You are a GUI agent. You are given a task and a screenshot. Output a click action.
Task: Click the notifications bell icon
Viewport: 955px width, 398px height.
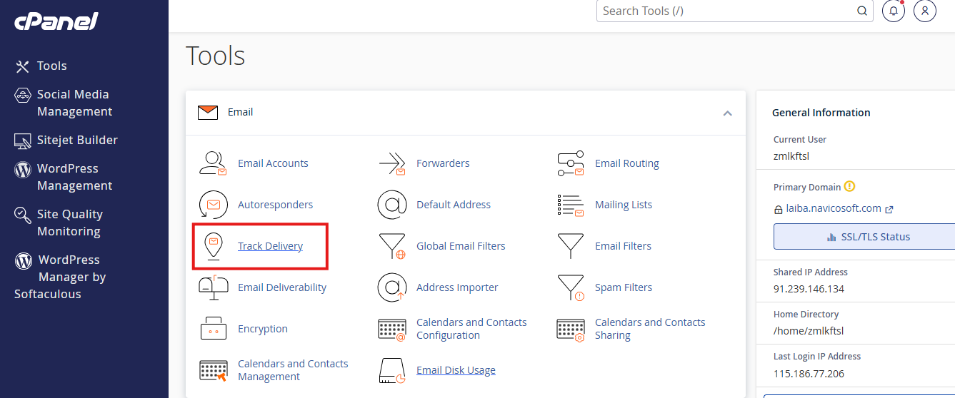pos(893,11)
